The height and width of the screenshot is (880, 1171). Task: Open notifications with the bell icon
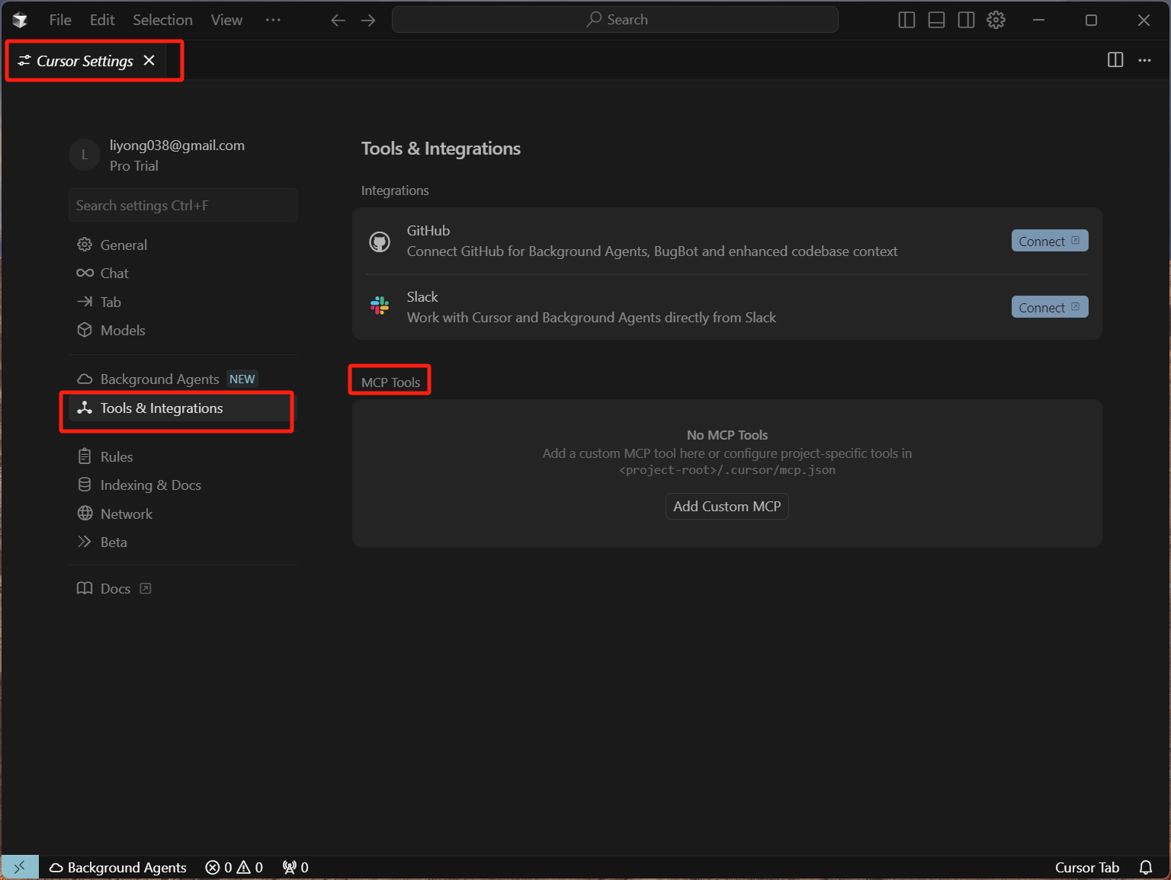1146,867
